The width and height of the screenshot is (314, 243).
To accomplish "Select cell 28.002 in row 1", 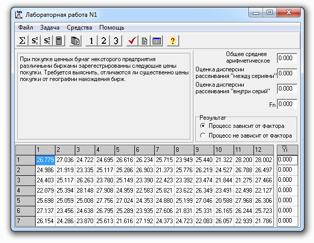I will tap(264, 160).
